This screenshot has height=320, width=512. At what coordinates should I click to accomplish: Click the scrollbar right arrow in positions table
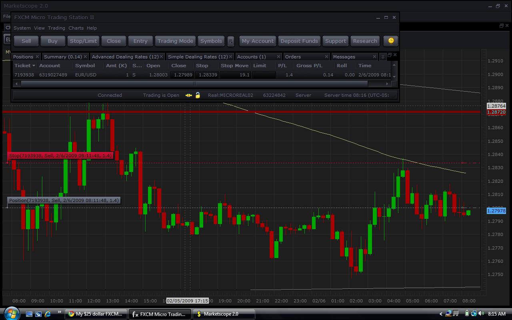click(x=387, y=84)
